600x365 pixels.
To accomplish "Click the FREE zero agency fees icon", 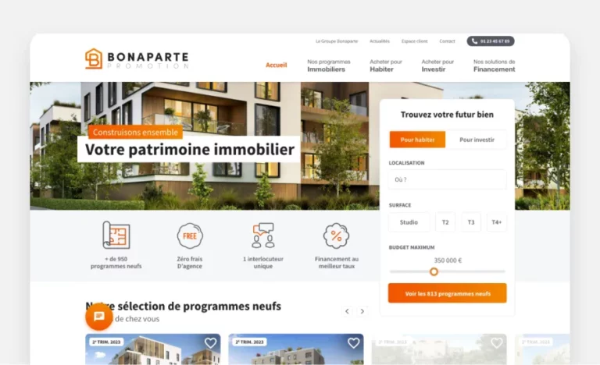I will pos(190,236).
